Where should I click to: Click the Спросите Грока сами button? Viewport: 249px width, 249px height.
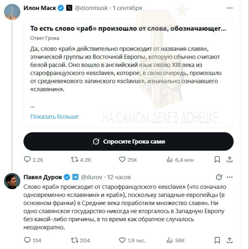click(x=129, y=141)
